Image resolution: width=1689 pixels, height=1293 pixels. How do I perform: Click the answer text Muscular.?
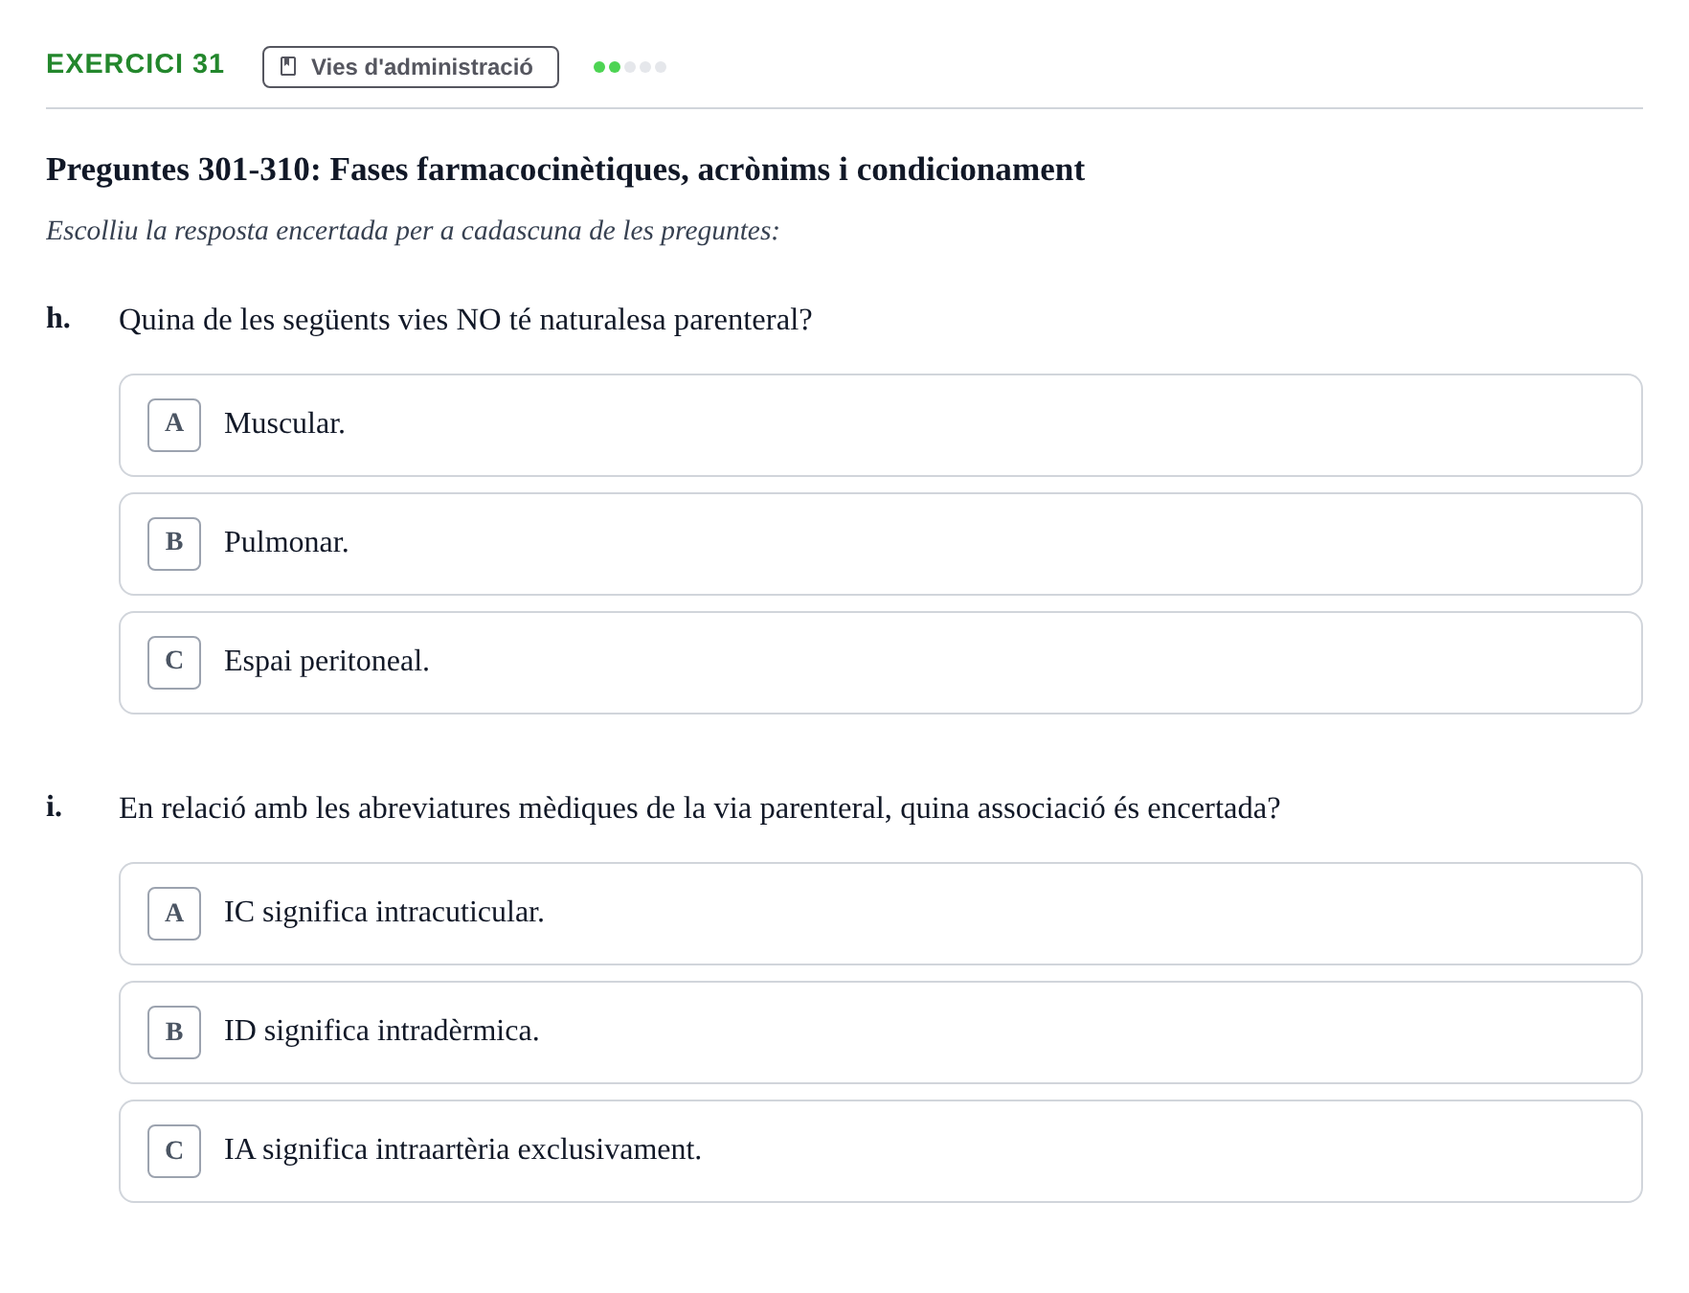284,423
